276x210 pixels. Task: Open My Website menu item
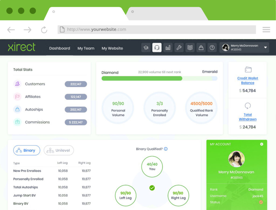(112, 48)
